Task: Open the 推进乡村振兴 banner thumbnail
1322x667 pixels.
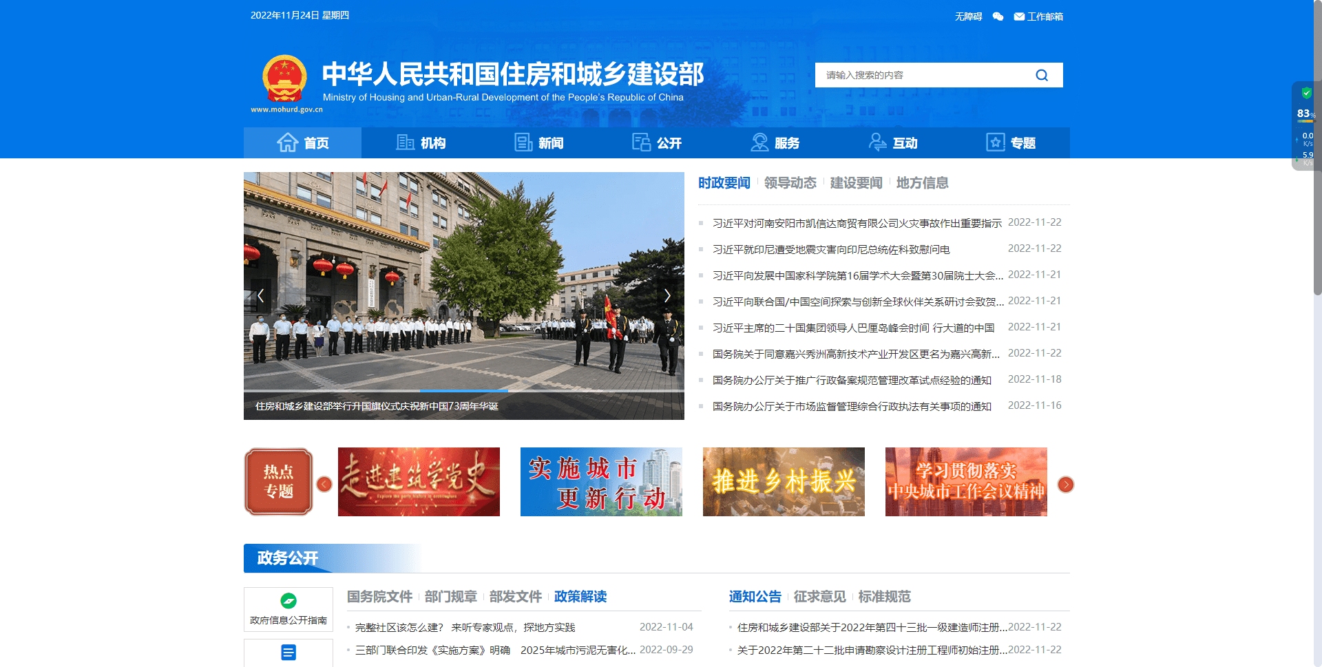Action: [x=784, y=482]
